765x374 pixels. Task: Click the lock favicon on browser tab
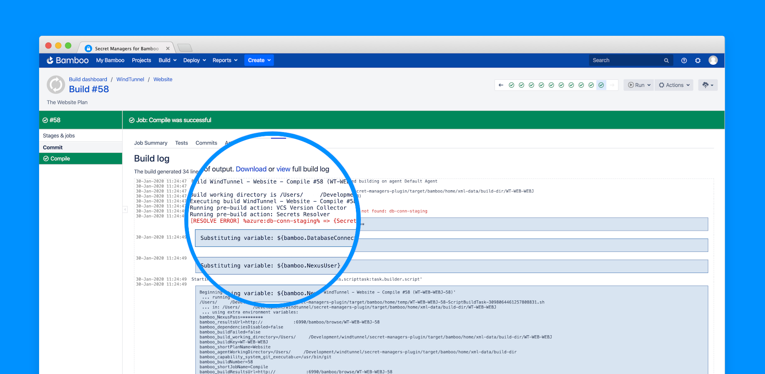pos(88,49)
